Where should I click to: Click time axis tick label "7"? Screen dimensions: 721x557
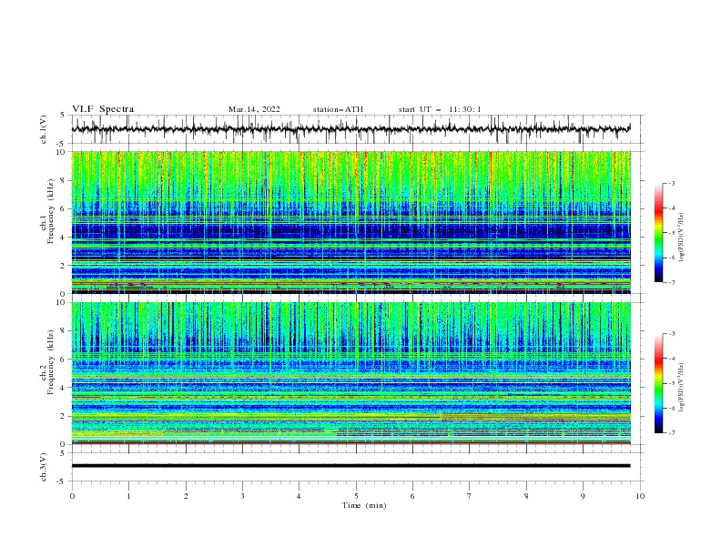pyautogui.click(x=470, y=496)
